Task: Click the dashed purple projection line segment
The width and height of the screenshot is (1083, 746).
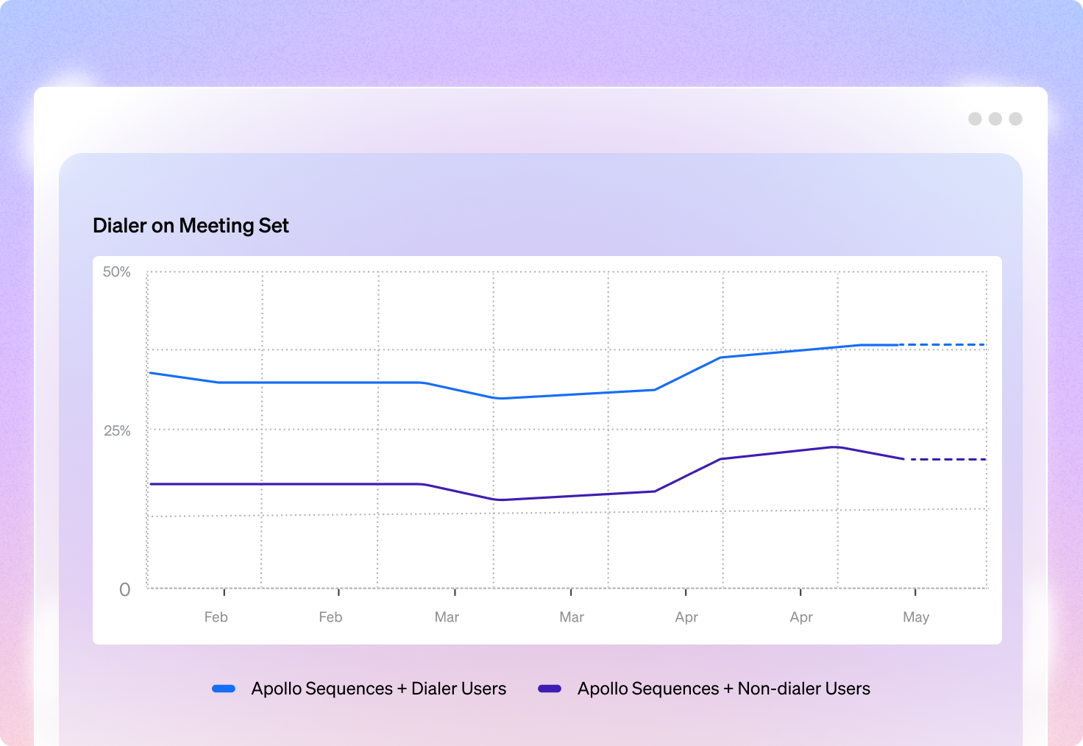Action: (x=946, y=459)
